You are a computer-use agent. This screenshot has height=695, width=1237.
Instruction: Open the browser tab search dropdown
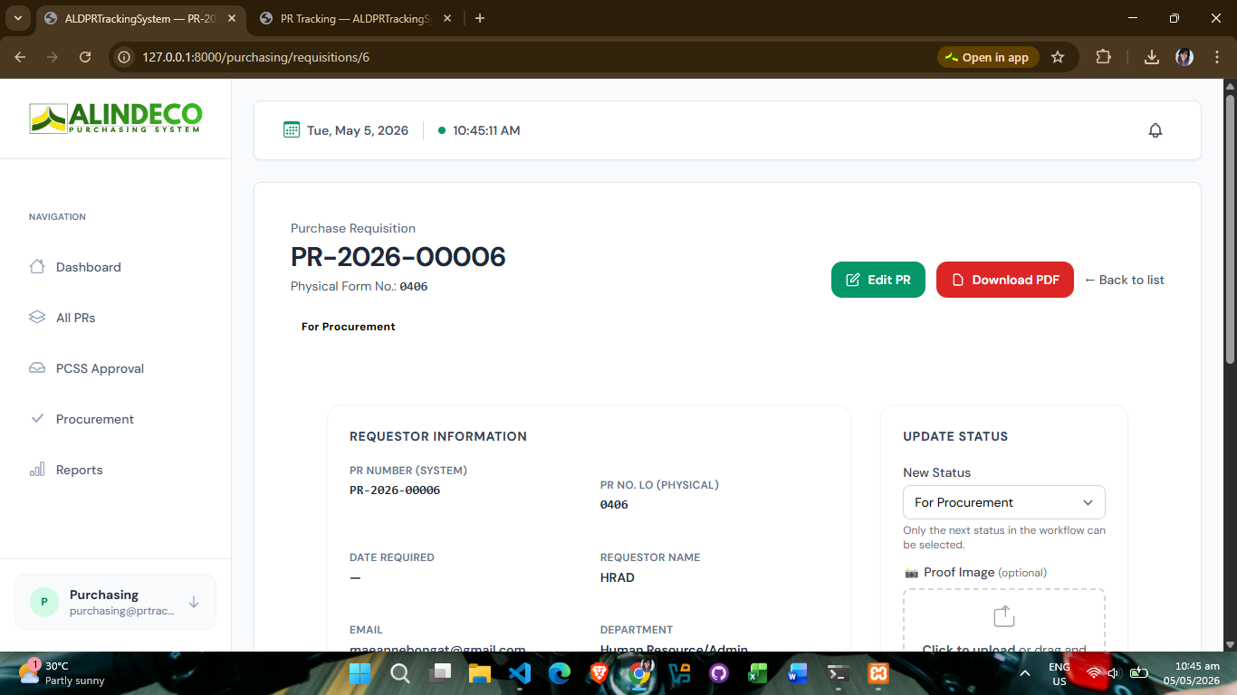(x=18, y=18)
